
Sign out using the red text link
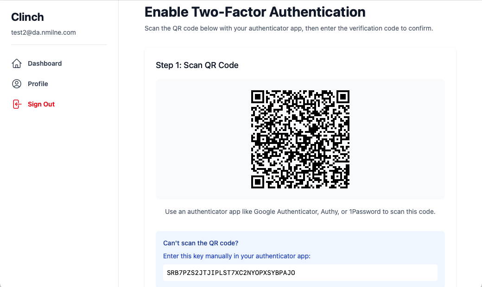click(41, 104)
